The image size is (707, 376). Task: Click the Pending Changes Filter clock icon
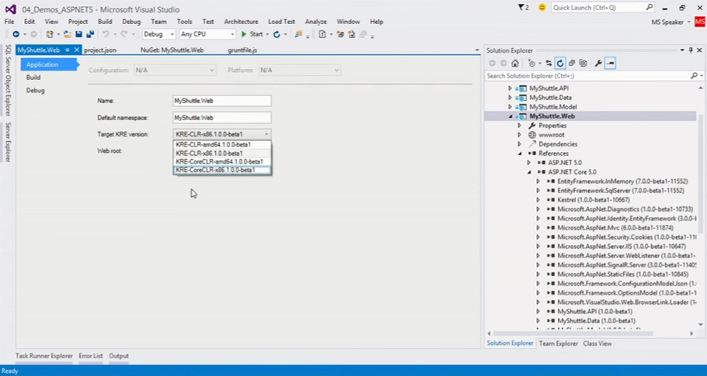click(x=531, y=64)
